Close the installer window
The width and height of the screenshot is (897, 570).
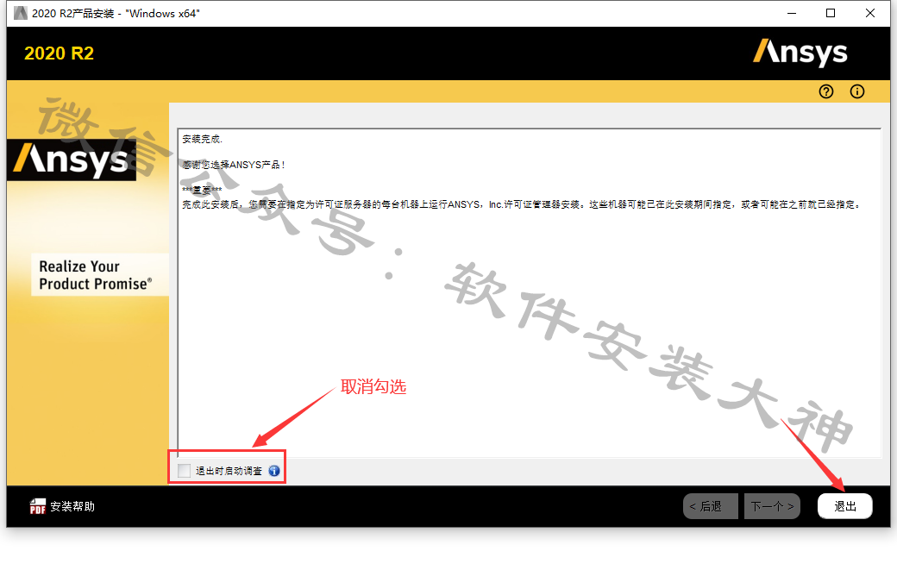pyautogui.click(x=870, y=13)
